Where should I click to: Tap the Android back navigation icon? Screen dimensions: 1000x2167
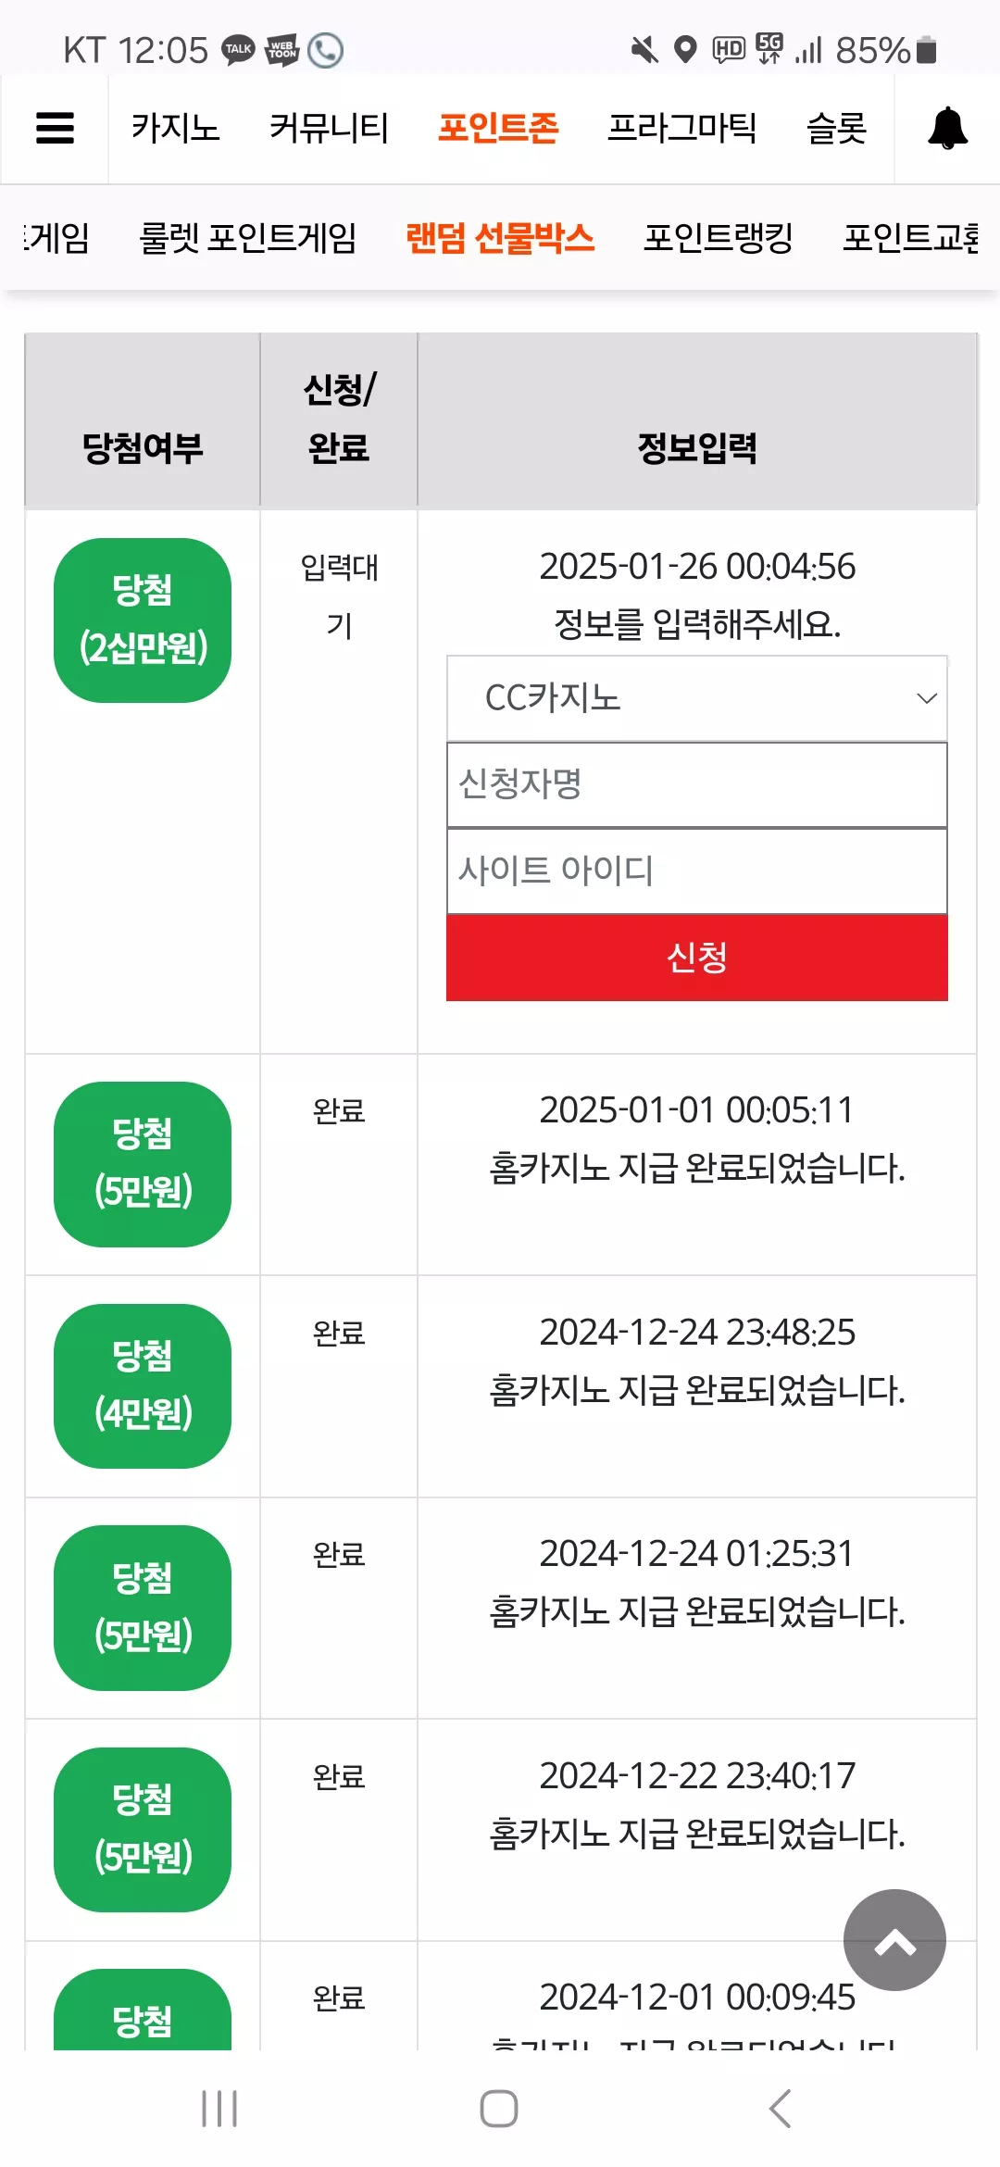click(x=780, y=2109)
